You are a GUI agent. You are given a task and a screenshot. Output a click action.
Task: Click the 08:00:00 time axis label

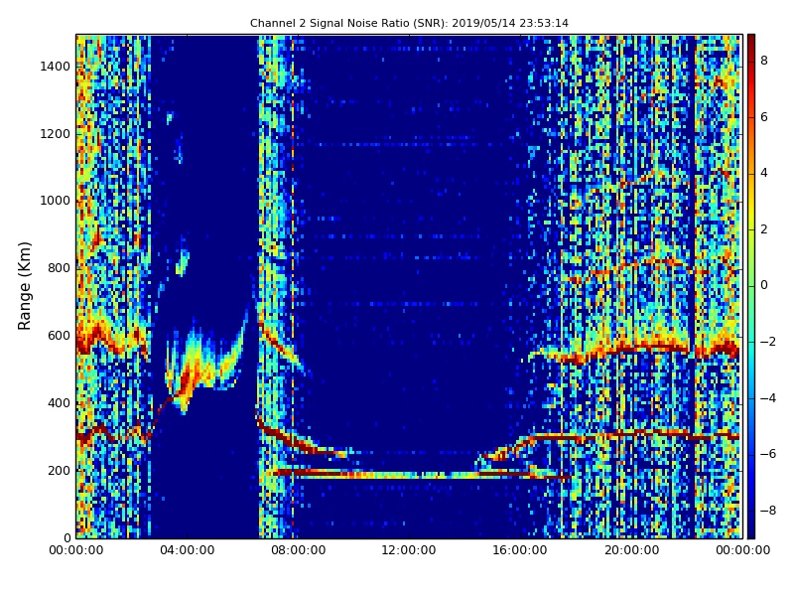pyautogui.click(x=299, y=550)
